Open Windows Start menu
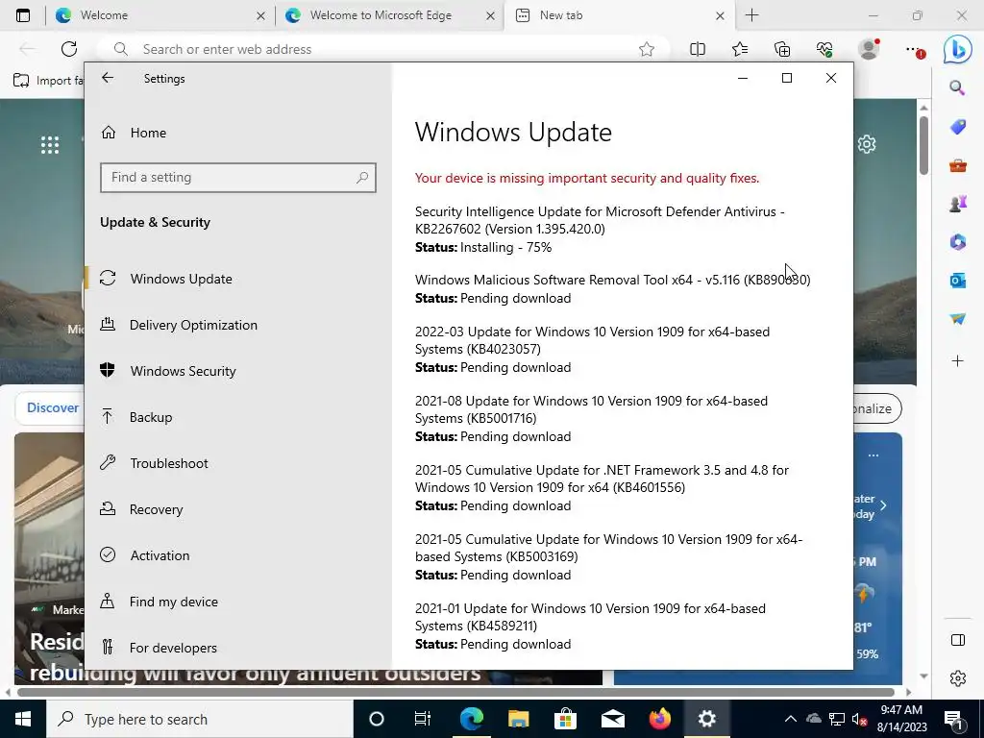 23,719
